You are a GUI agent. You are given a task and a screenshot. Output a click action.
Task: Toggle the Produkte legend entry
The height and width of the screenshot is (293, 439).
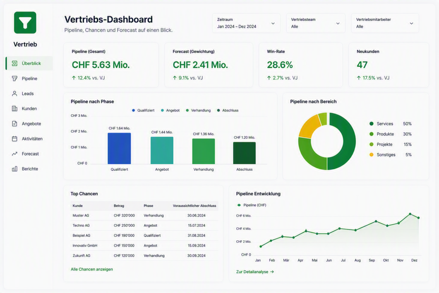(391, 134)
